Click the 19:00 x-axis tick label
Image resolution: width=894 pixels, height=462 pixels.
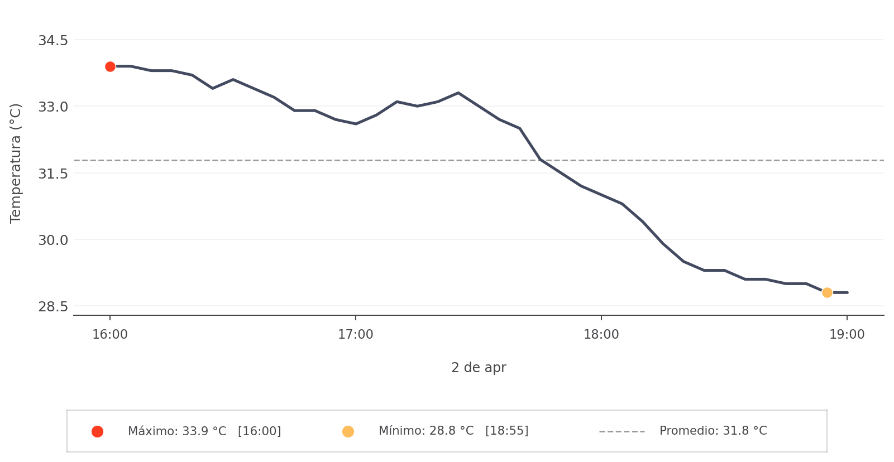click(847, 335)
